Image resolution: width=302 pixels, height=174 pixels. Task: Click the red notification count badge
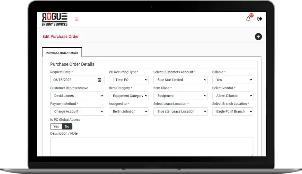click(251, 15)
